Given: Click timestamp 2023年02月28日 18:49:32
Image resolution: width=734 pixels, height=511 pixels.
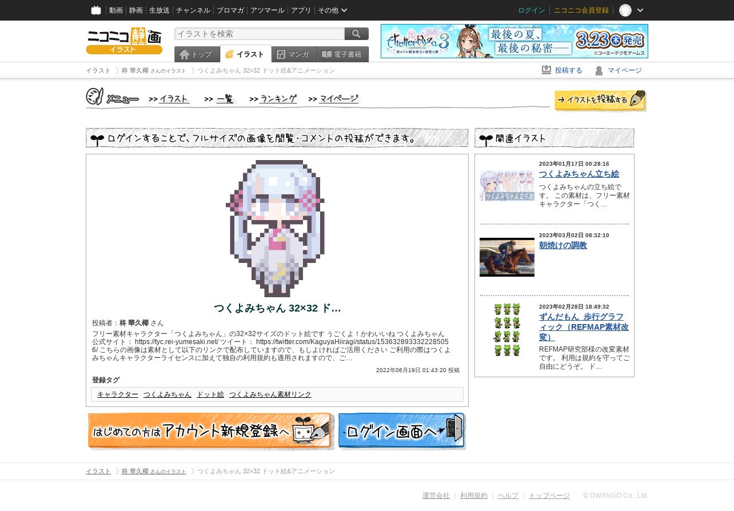Looking at the screenshot, I should click(574, 306).
